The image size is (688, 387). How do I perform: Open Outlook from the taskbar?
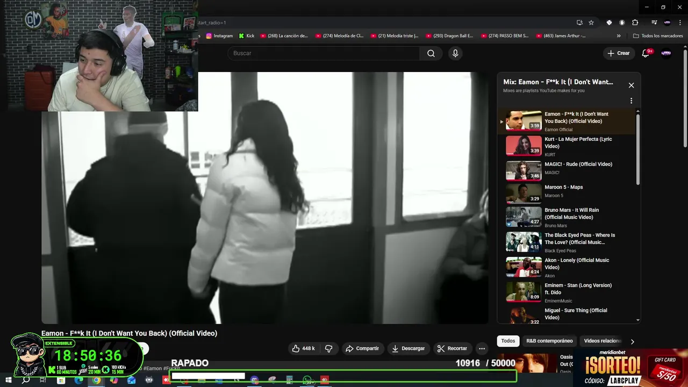click(x=132, y=380)
